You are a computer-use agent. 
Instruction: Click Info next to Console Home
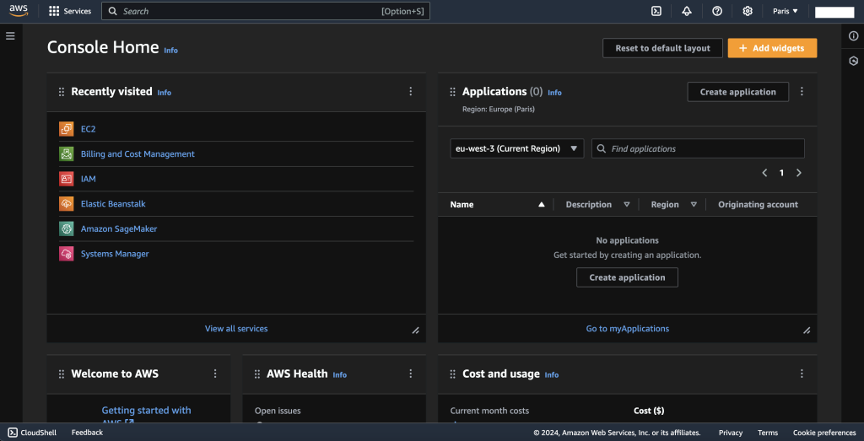(170, 50)
